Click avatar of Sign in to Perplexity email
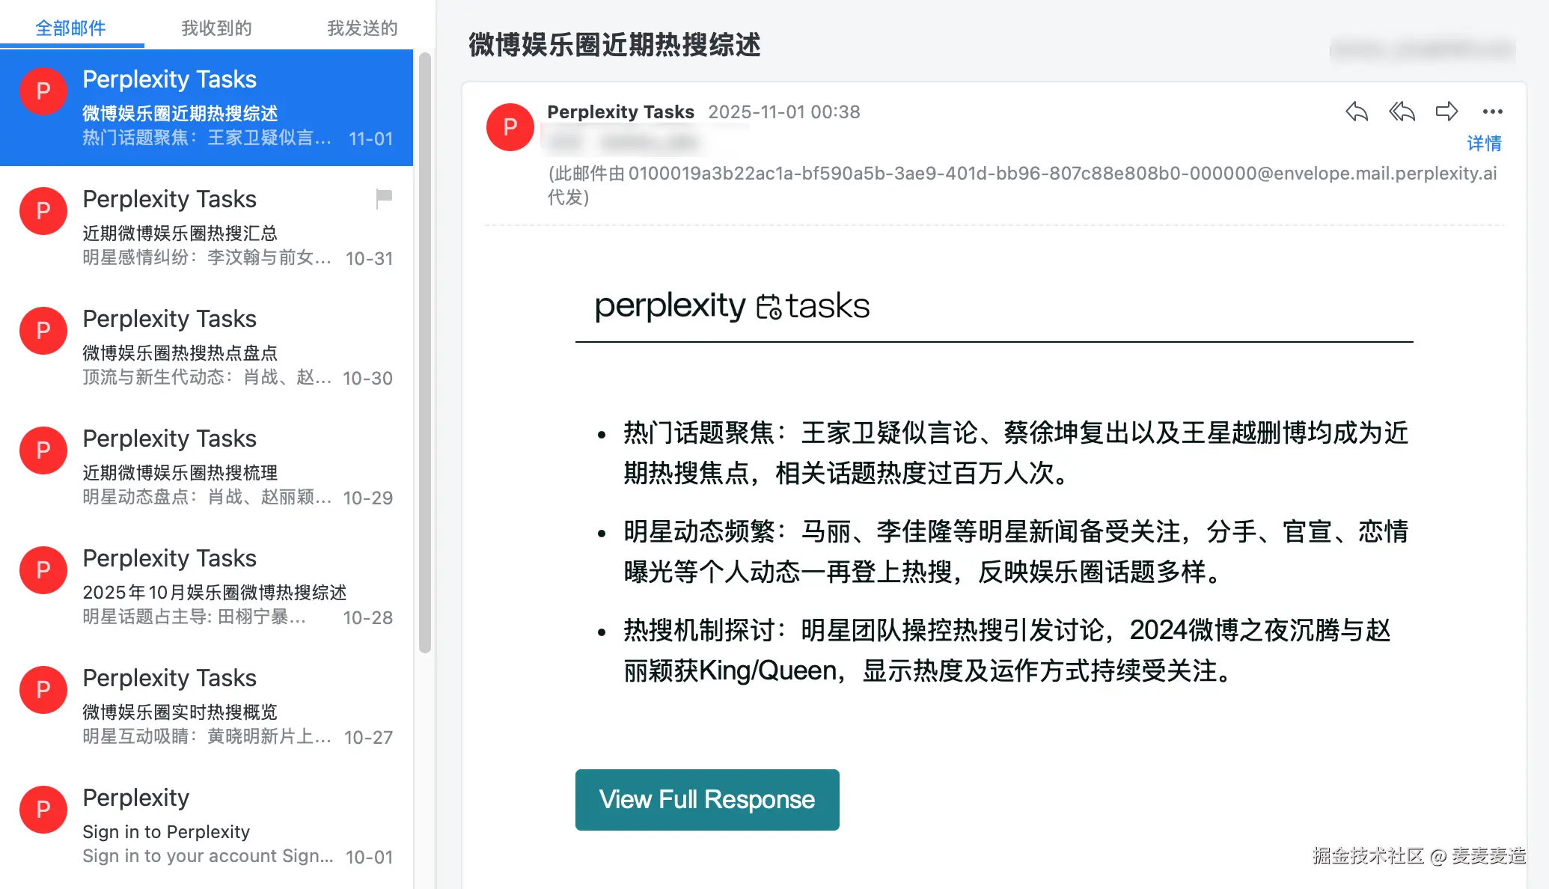This screenshot has width=1549, height=889. [43, 810]
